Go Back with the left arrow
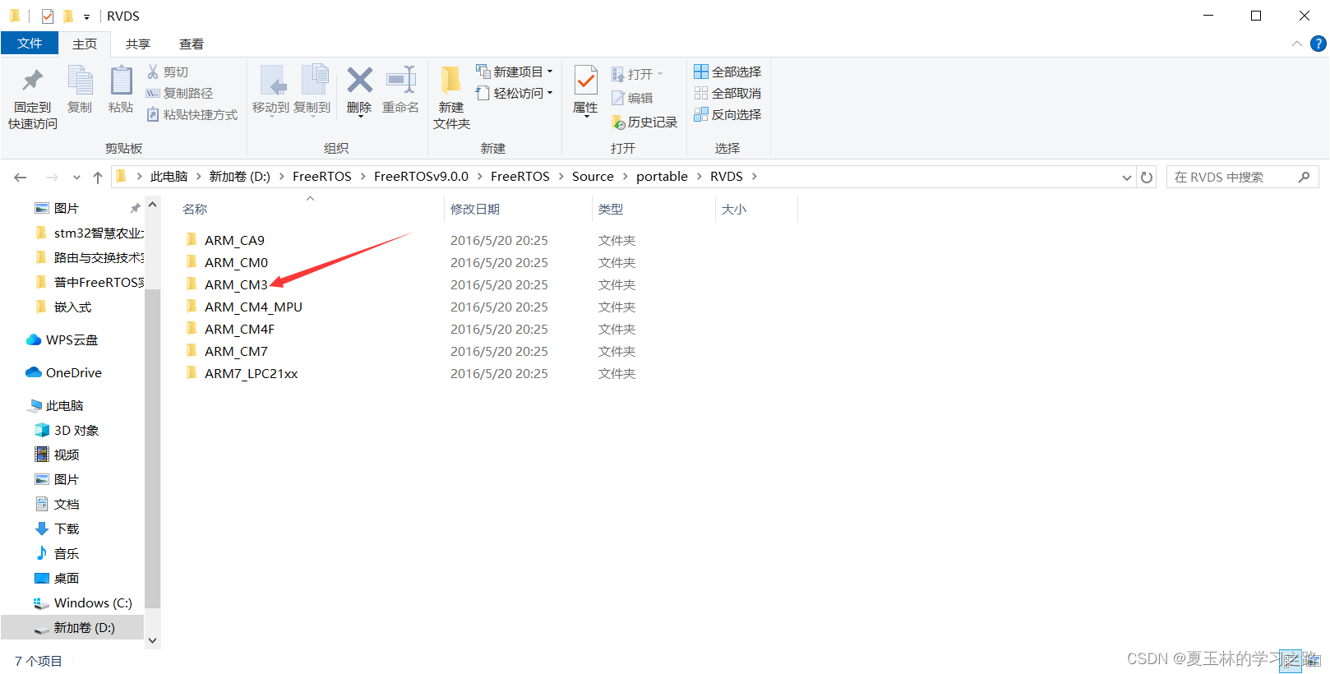The height and width of the screenshot is (674, 1330). 21,177
